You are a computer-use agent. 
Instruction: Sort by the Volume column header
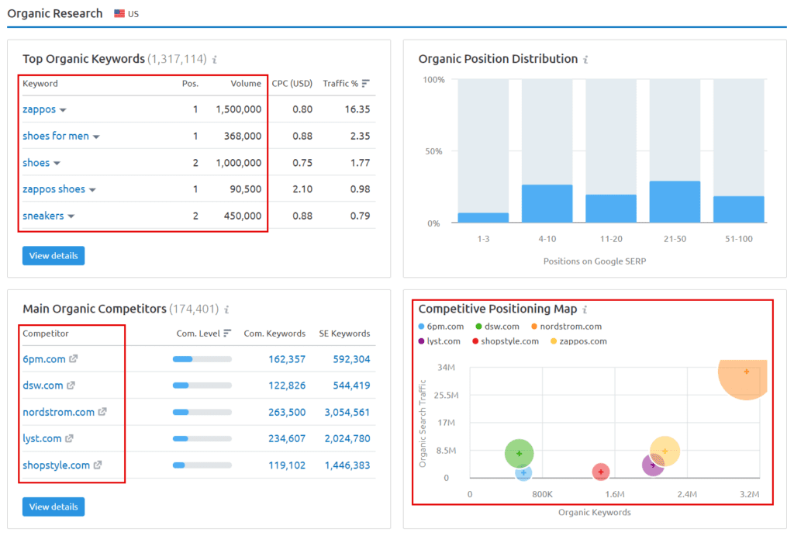(x=246, y=84)
